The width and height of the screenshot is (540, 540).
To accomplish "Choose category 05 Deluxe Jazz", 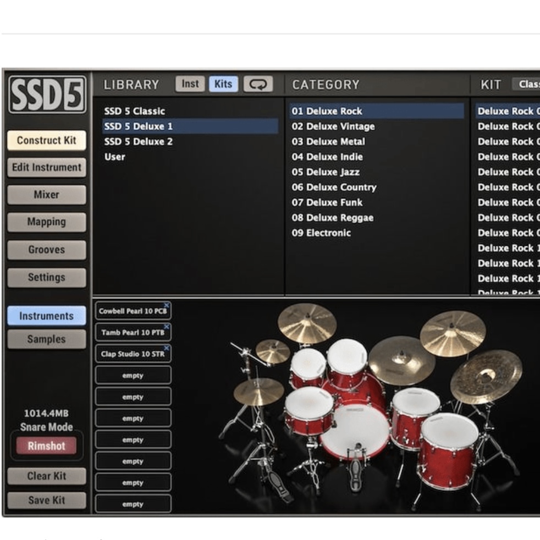I will point(377,172).
